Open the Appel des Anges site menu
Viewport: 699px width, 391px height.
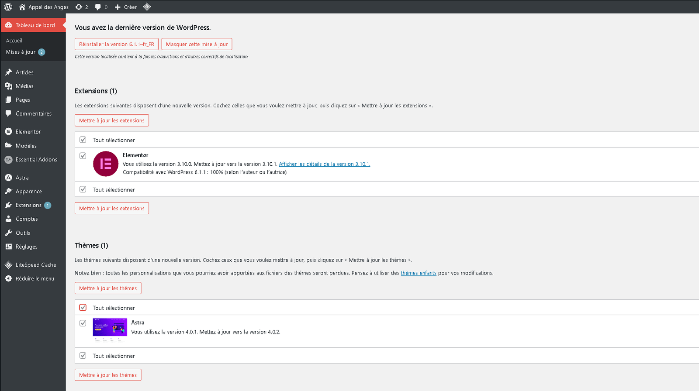click(x=44, y=7)
